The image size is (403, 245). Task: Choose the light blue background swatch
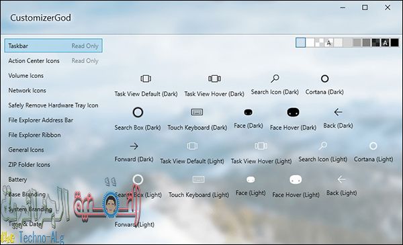point(300,43)
